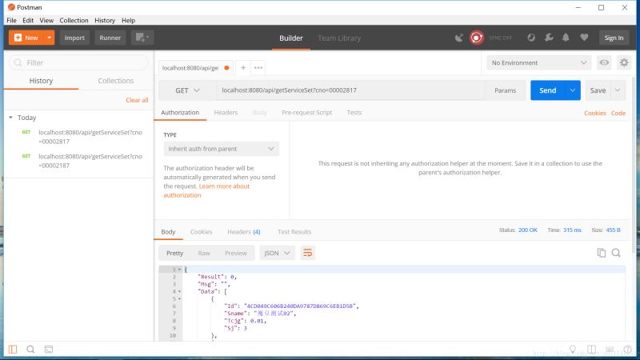Search the response body with magnifier icon

pos(617,253)
